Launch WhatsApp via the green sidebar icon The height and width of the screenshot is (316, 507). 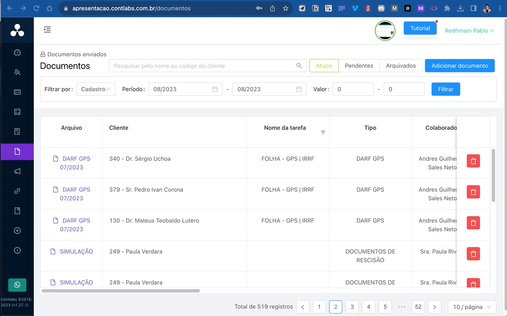(x=17, y=285)
